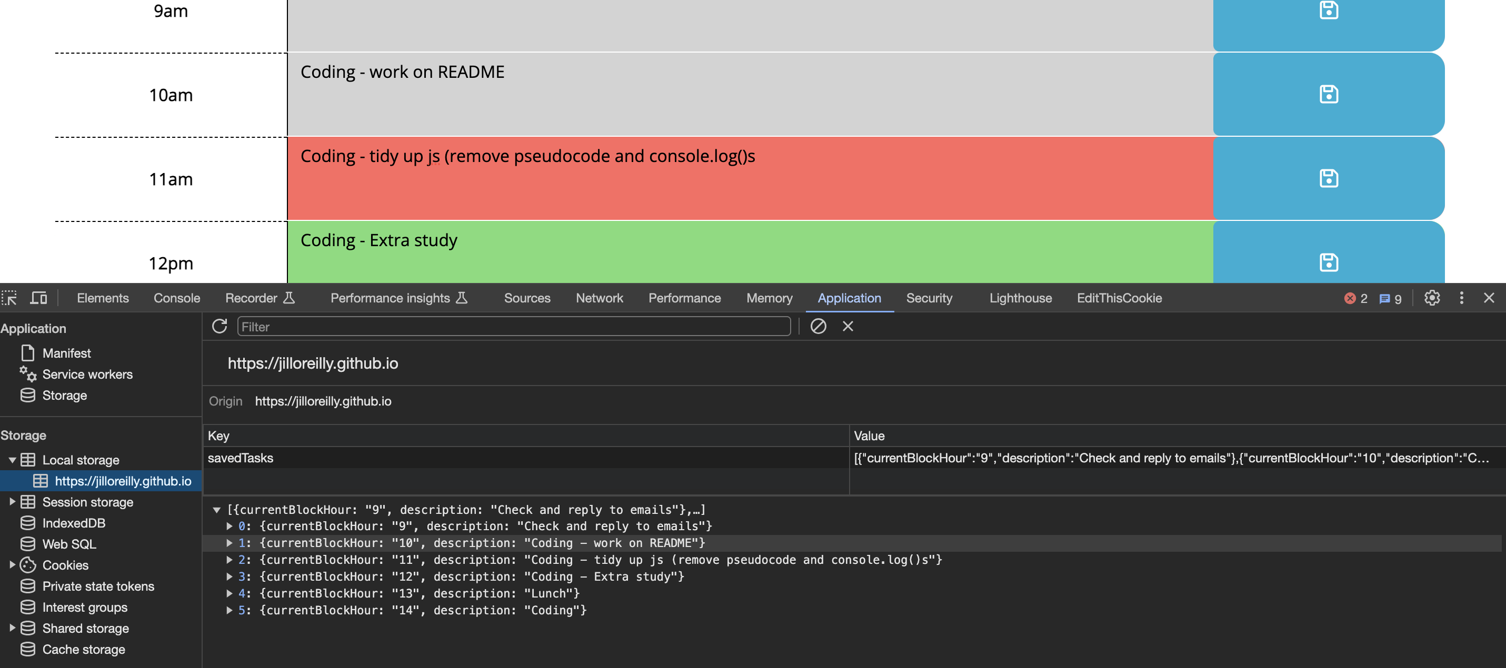Open DevTools settings gear
Screen dimensions: 1506x668
(x=1432, y=298)
